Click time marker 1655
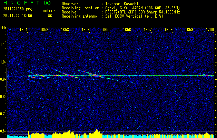Image resolution: width=217 pixels, height=138 pixels. (106, 30)
